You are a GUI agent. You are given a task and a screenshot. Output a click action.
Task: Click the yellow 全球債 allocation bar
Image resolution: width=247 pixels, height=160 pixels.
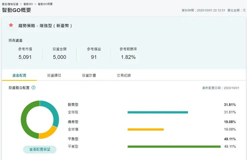[x=146, y=130]
